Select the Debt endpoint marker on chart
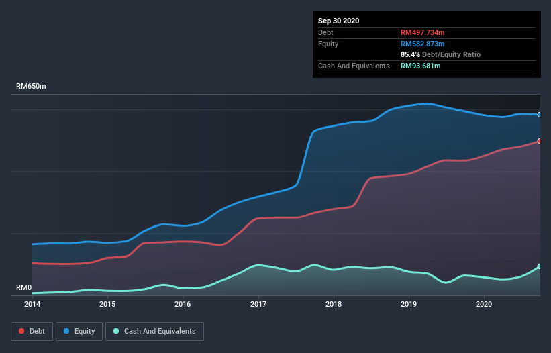 pos(540,141)
